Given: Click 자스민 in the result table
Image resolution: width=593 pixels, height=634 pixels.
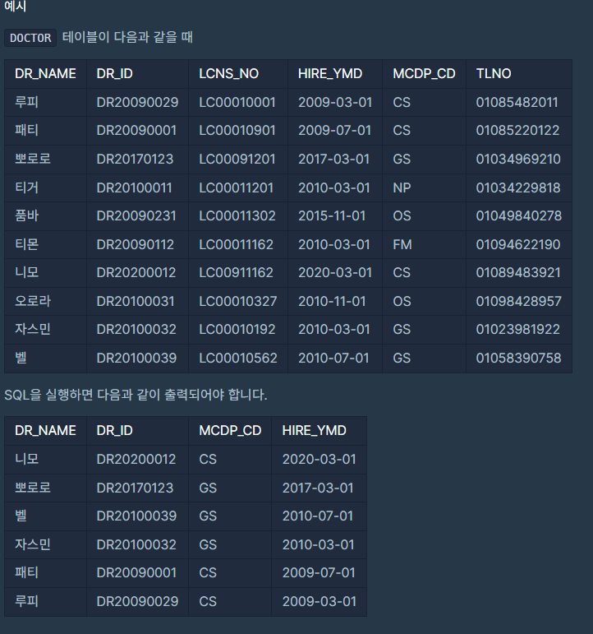Looking at the screenshot, I should [x=33, y=544].
